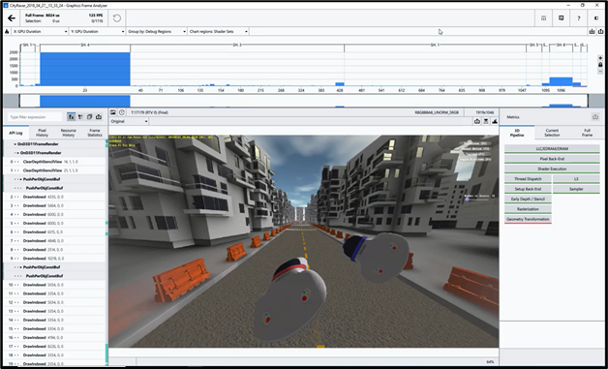Viewport: 608px width, 369px height.
Task: Click the copy pages icon in API log toolbar
Action: click(x=90, y=117)
